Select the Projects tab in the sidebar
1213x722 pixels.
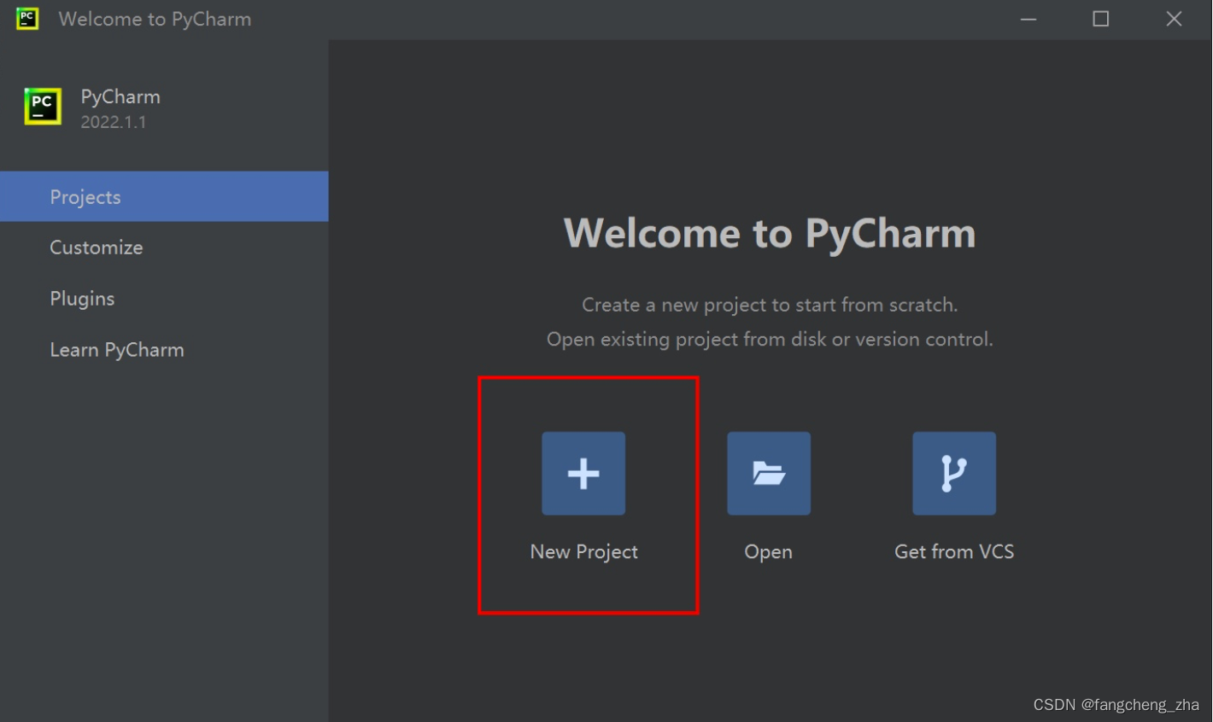[x=164, y=196]
